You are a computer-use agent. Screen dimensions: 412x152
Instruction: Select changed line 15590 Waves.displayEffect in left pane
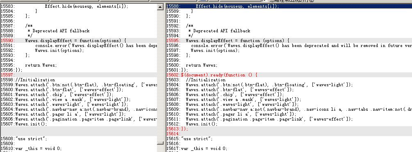(x=79, y=40)
